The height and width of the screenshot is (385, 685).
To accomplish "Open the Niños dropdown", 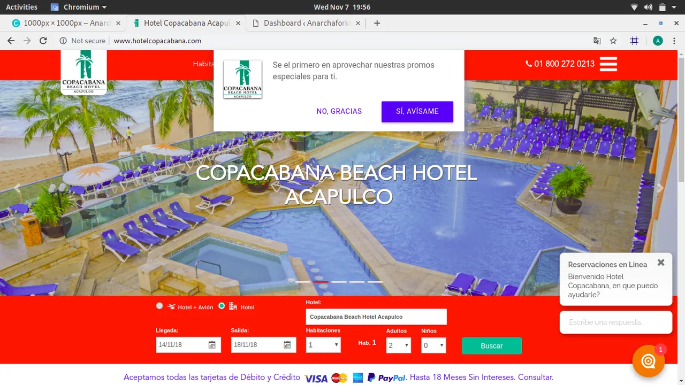I will (433, 345).
